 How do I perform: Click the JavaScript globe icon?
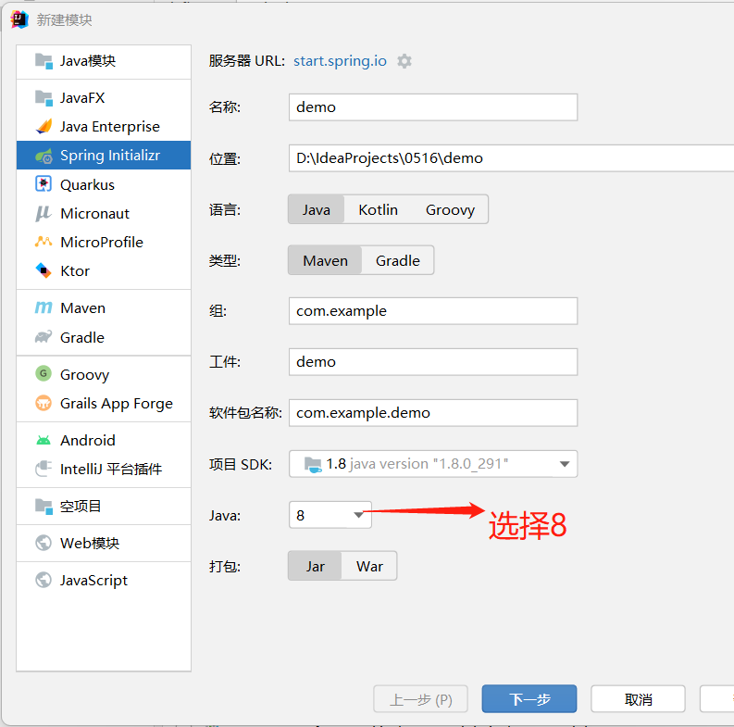tap(44, 580)
